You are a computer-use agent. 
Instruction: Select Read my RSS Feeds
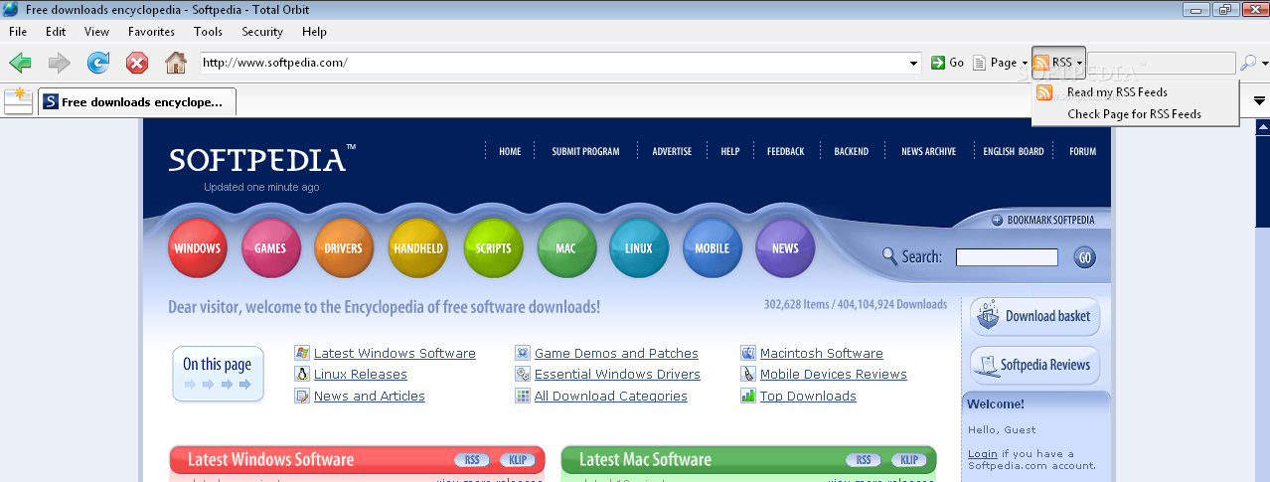tap(1135, 92)
